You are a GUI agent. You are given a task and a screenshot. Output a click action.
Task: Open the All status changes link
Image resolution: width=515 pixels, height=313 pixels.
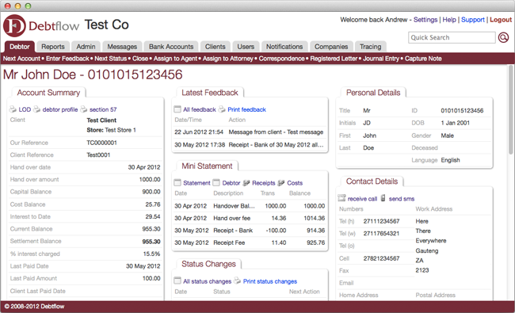(x=208, y=281)
